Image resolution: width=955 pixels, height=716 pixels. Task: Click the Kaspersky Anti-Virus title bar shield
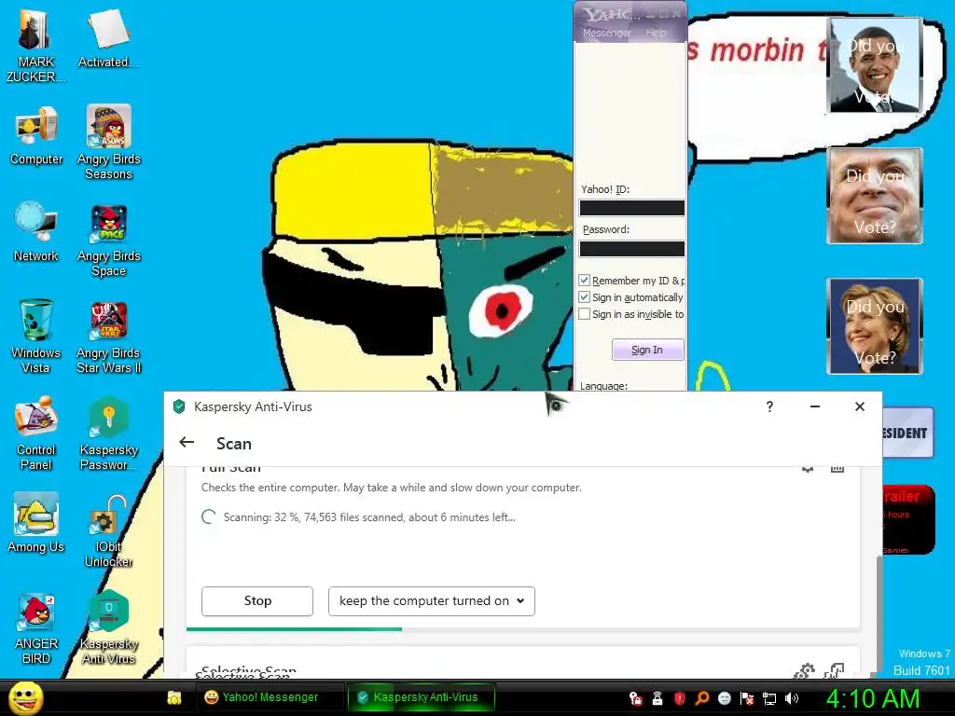(179, 406)
